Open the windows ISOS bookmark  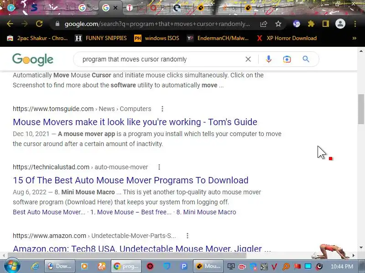[156, 38]
